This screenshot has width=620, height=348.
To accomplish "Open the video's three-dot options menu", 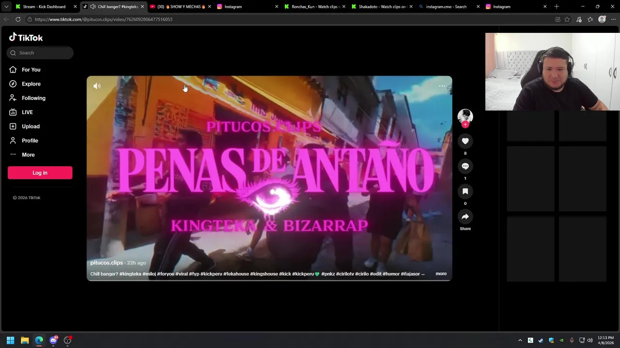I will pos(442,86).
